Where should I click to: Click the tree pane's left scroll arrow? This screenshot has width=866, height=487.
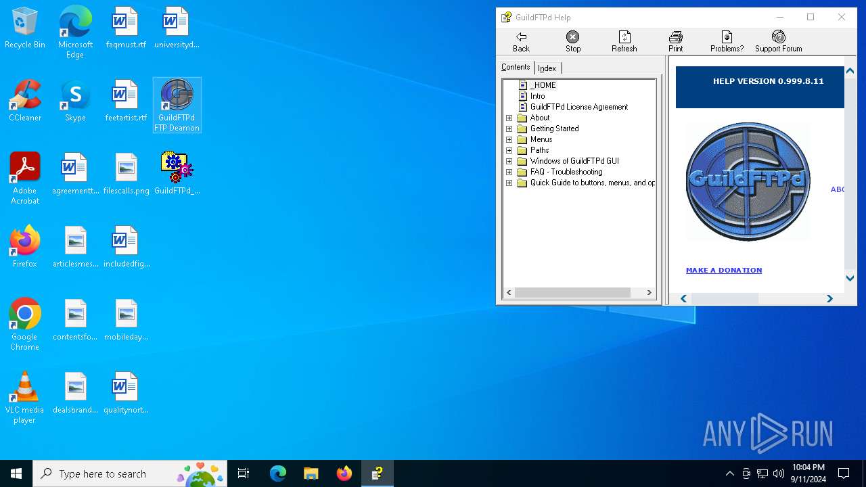coord(509,293)
